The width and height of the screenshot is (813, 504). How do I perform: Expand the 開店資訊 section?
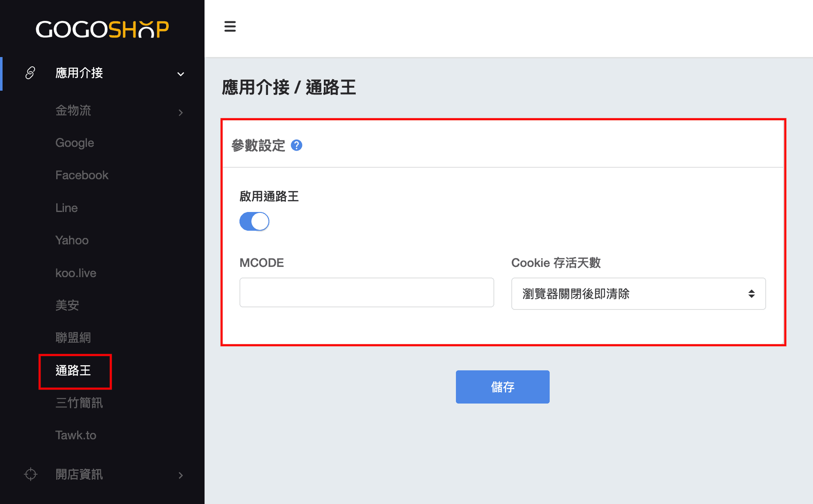click(x=79, y=475)
